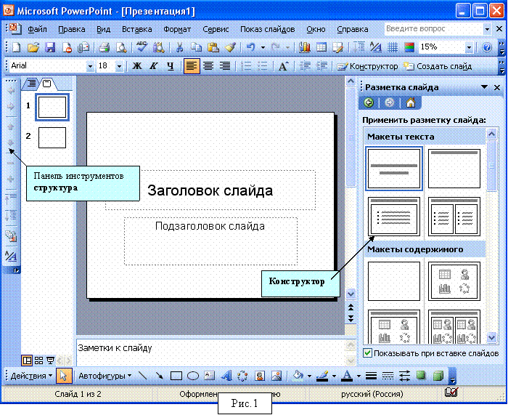Select the Rectangle drawing tool
508x415 pixels.
176,376
